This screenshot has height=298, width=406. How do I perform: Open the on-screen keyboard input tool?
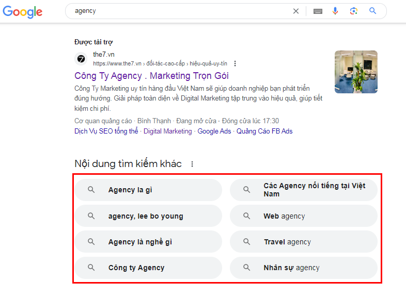pos(318,11)
